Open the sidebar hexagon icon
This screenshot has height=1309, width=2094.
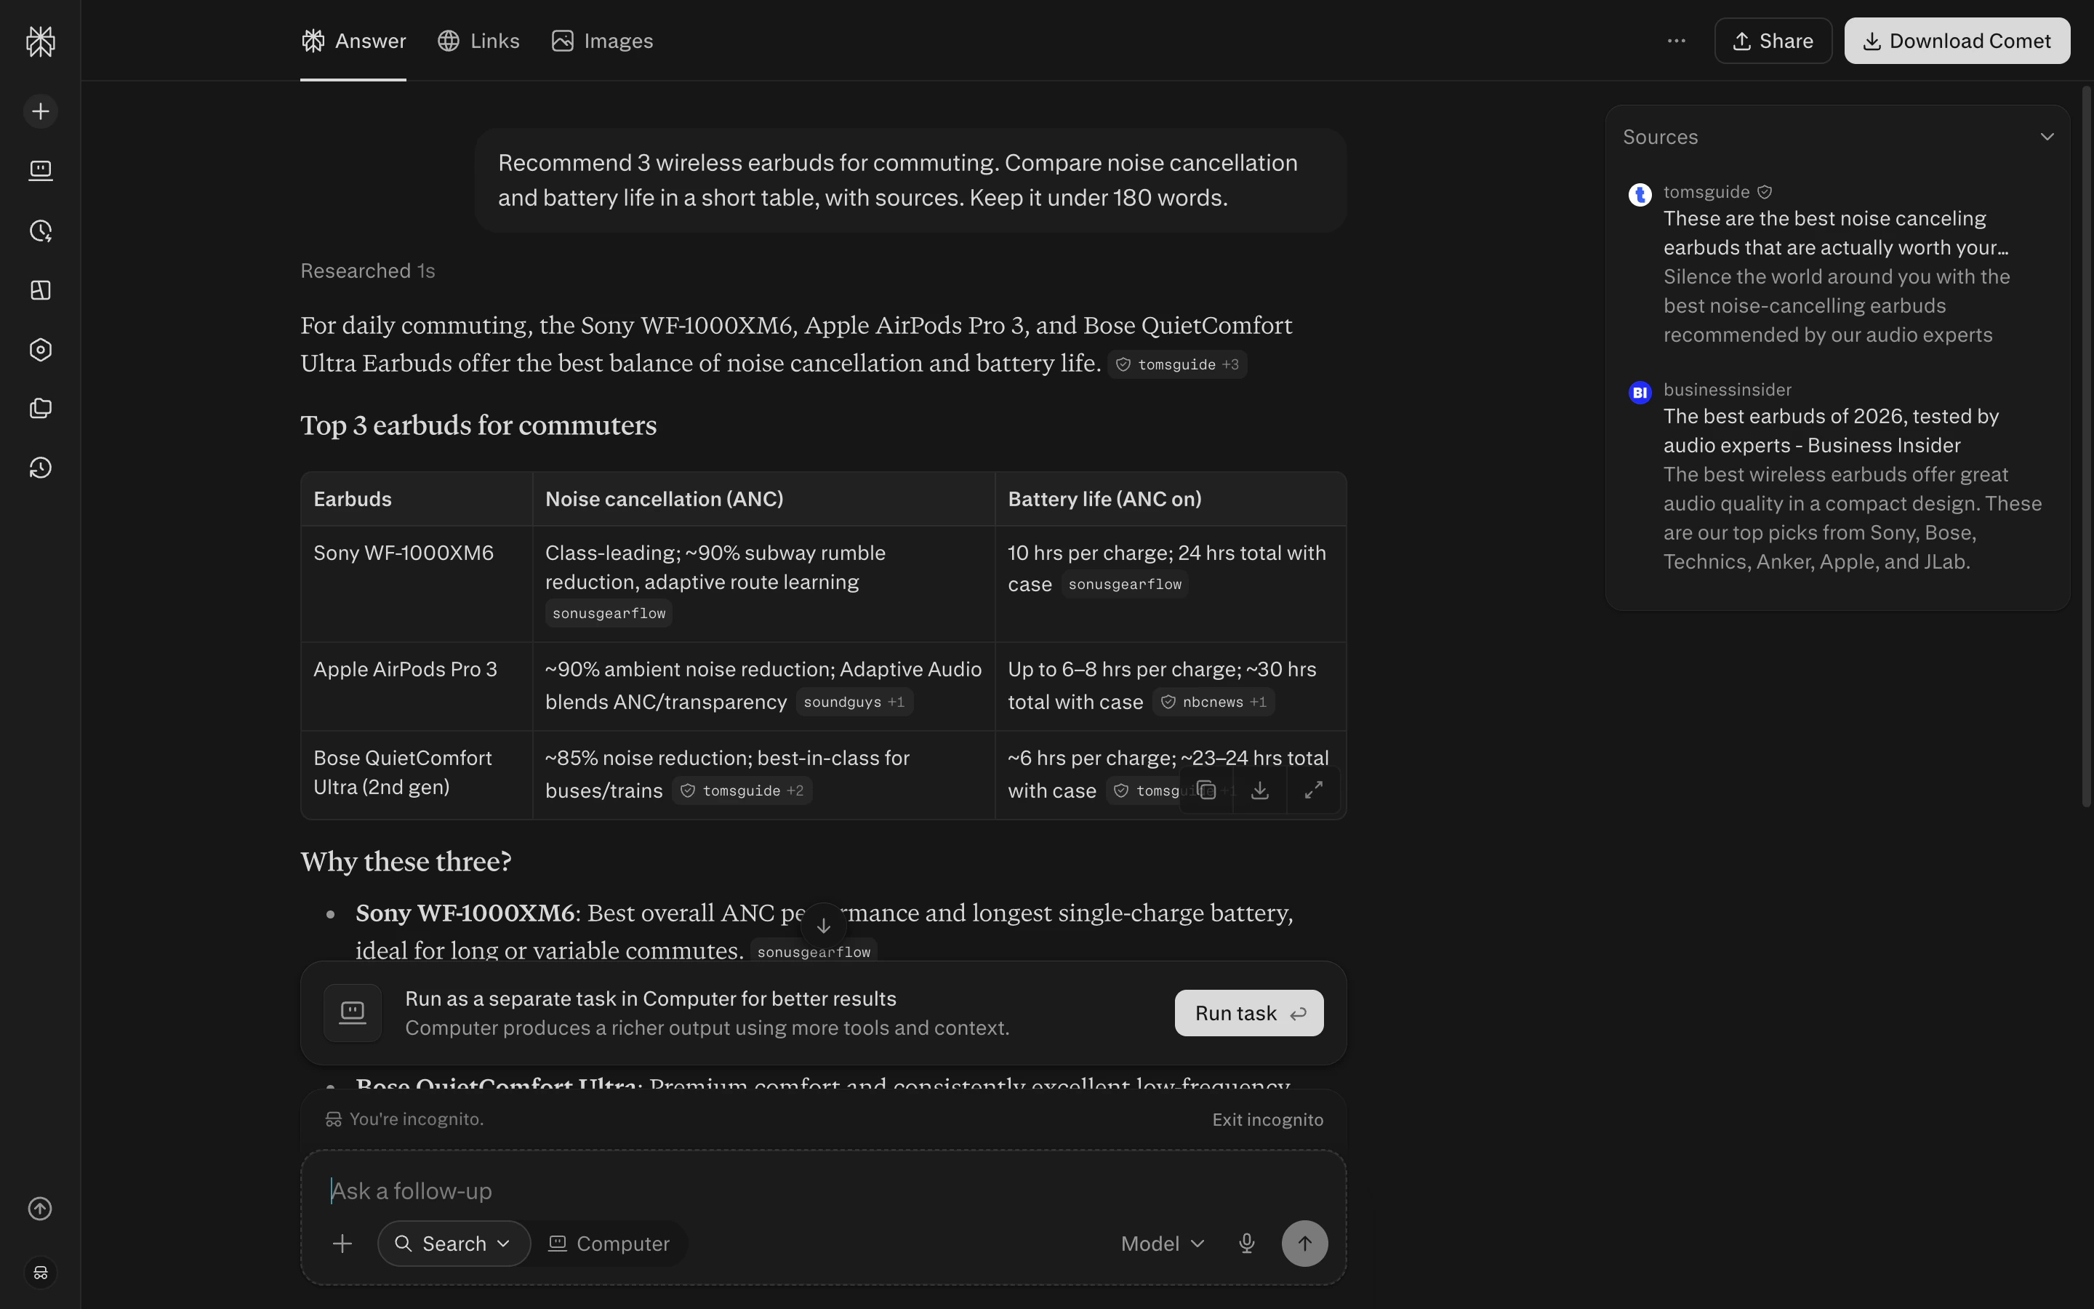pos(41,349)
